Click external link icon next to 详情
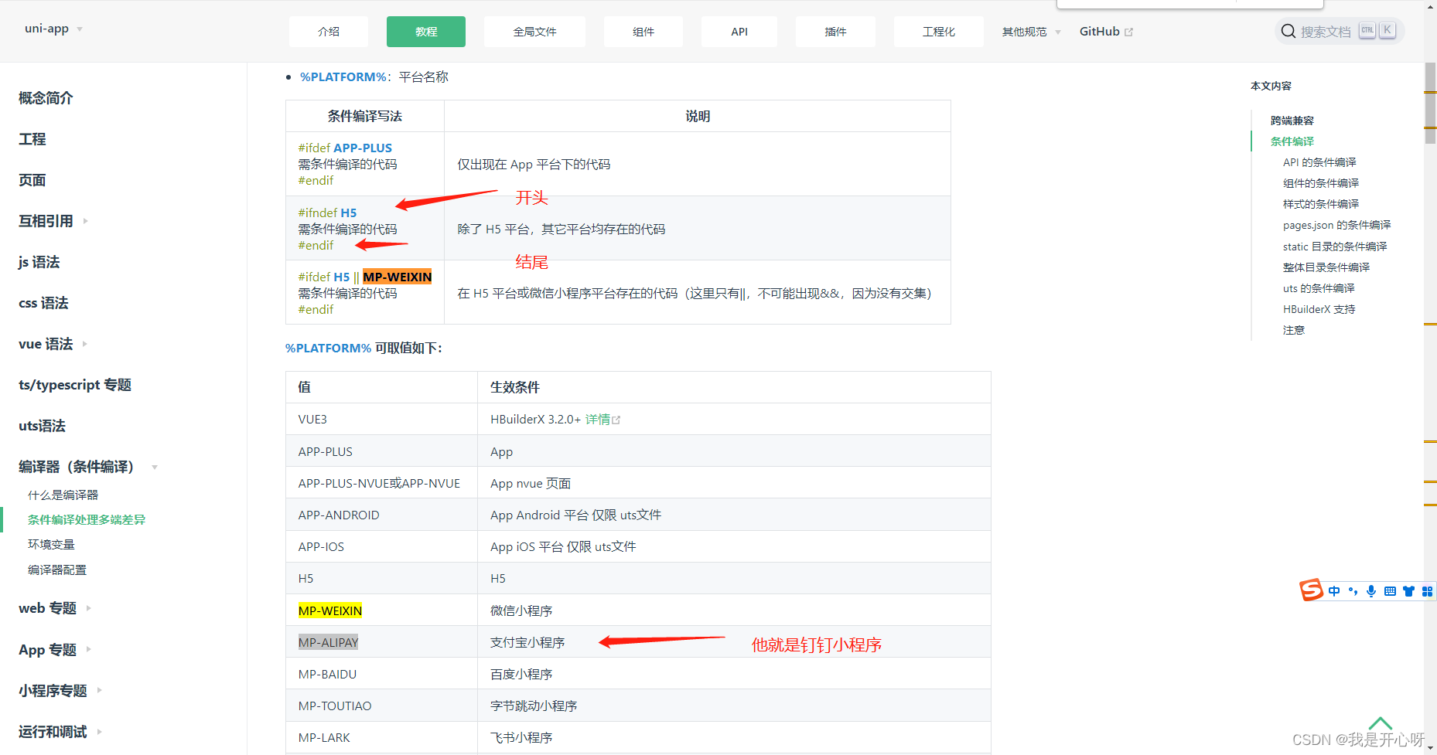 [x=616, y=420]
